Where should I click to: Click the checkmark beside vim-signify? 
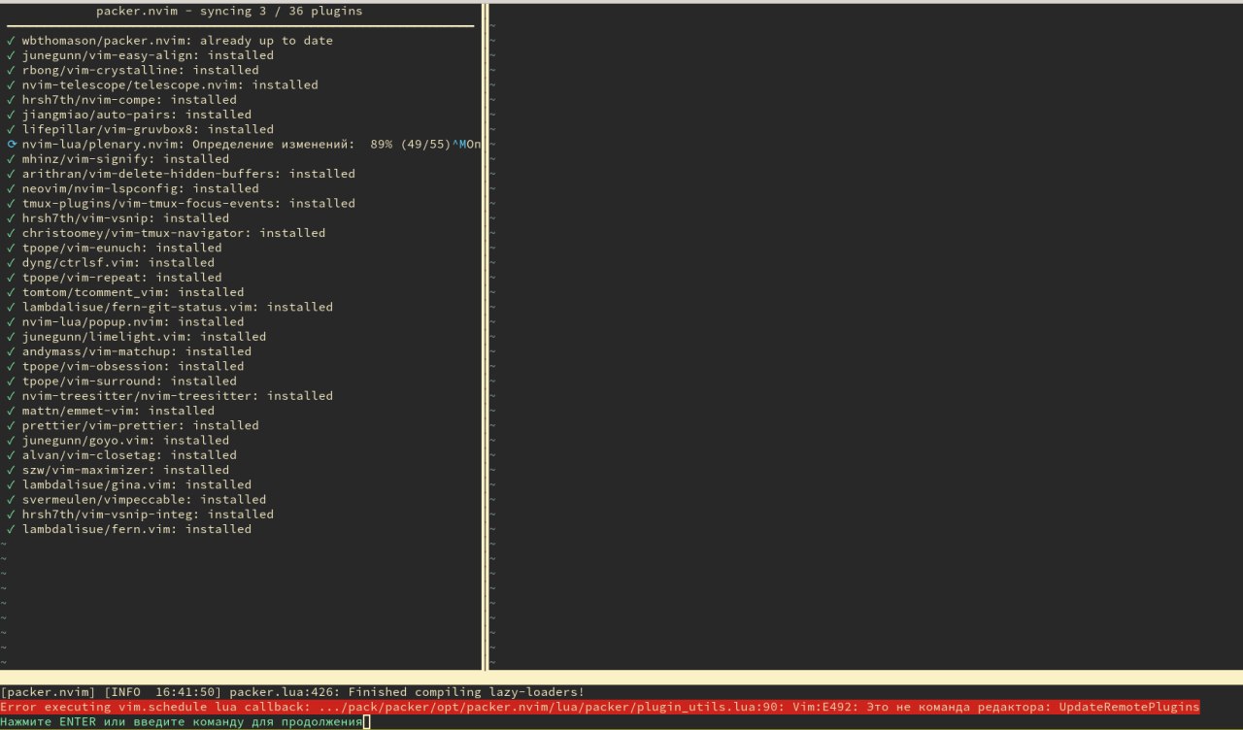pyautogui.click(x=11, y=159)
